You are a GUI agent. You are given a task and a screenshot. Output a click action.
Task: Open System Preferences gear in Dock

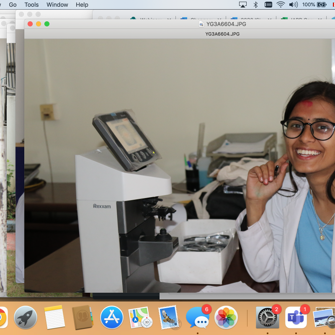coord(268,317)
